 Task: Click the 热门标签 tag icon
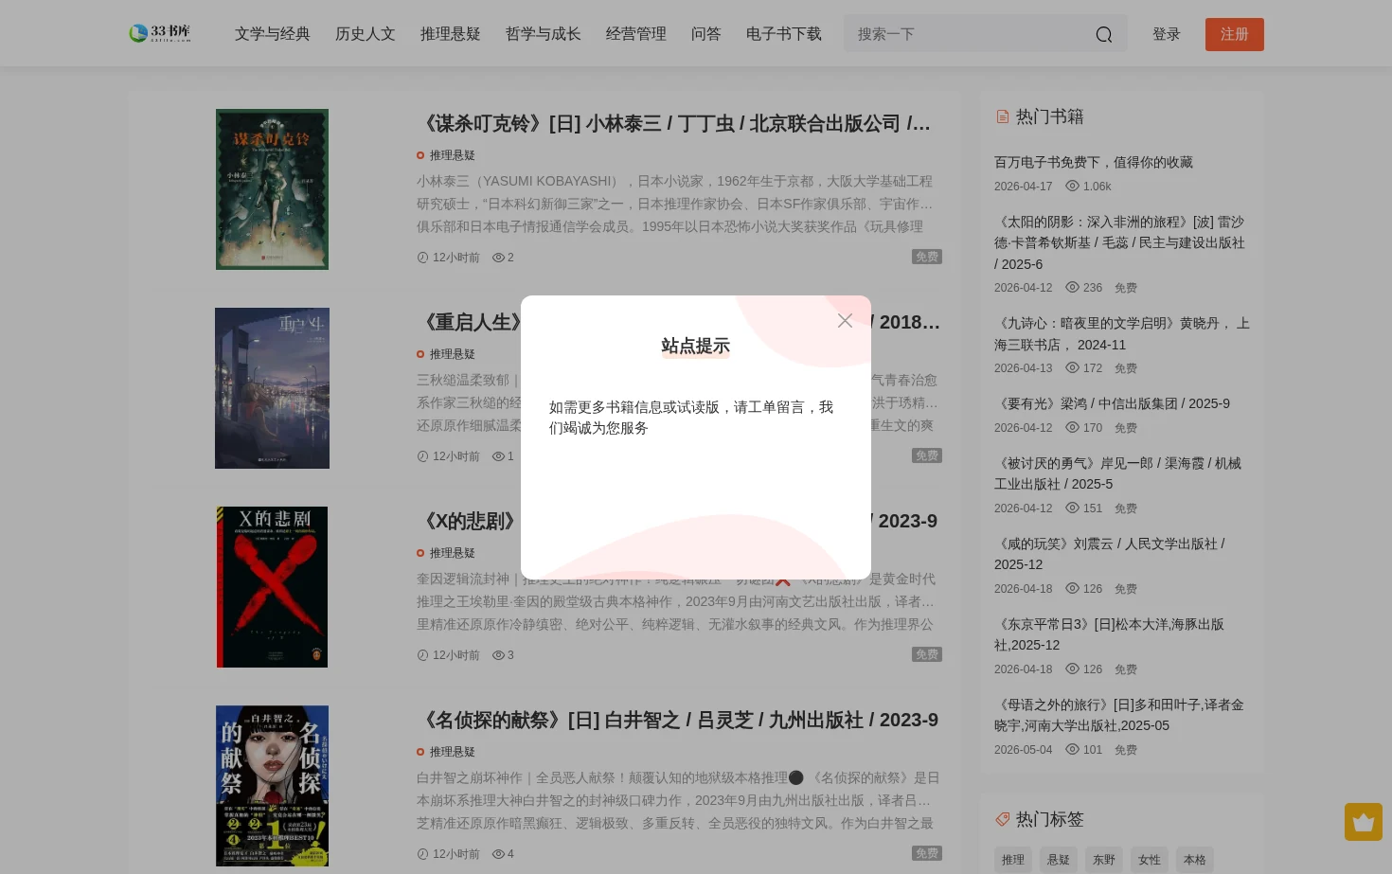pos(1002,819)
